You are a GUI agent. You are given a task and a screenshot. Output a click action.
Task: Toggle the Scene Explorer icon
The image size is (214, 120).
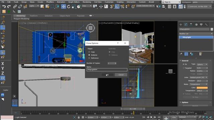pos(170,6)
